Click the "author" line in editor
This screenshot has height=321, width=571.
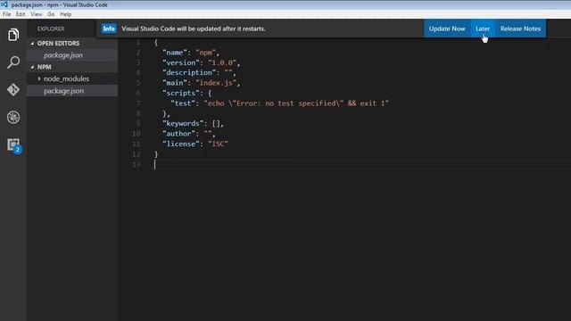(189, 134)
